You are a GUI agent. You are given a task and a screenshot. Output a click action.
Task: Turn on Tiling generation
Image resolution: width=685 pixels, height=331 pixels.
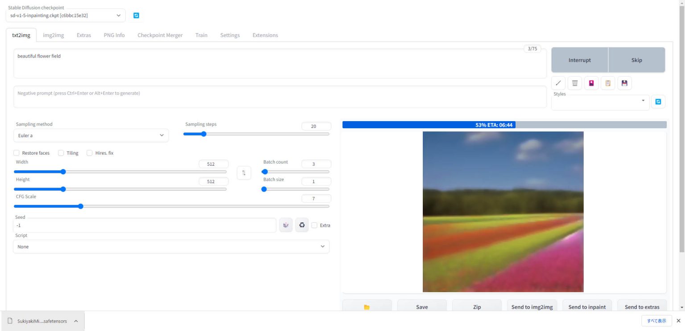(61, 153)
